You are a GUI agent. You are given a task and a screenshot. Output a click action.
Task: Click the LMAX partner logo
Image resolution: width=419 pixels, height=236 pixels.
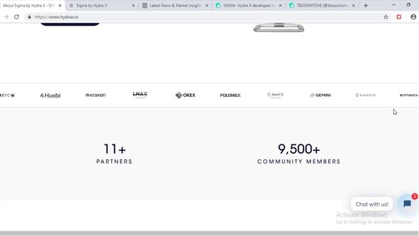tap(140, 94)
